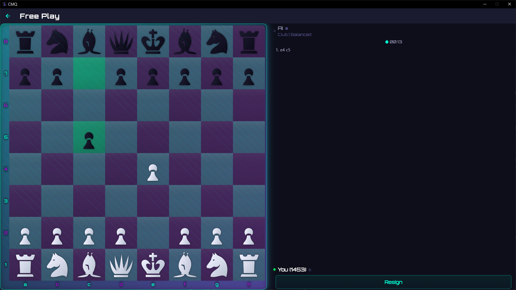Select the white bishop on c1

[x=89, y=265]
